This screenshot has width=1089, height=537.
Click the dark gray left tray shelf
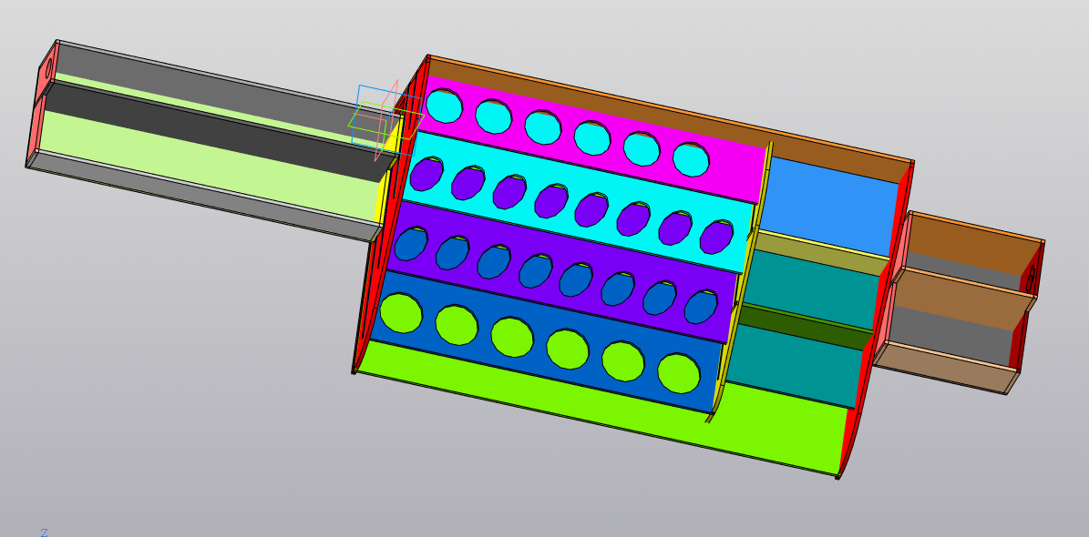pos(210,132)
